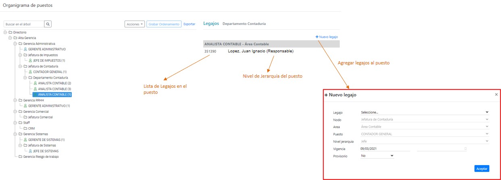Collapse the Directorio root node
501x180 pixels.
pos(5,32)
